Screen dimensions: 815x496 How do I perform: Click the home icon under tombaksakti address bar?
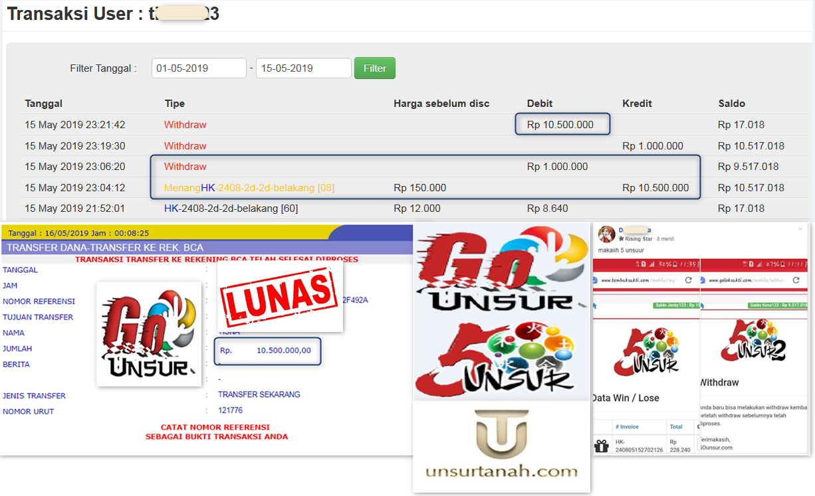coord(595,305)
